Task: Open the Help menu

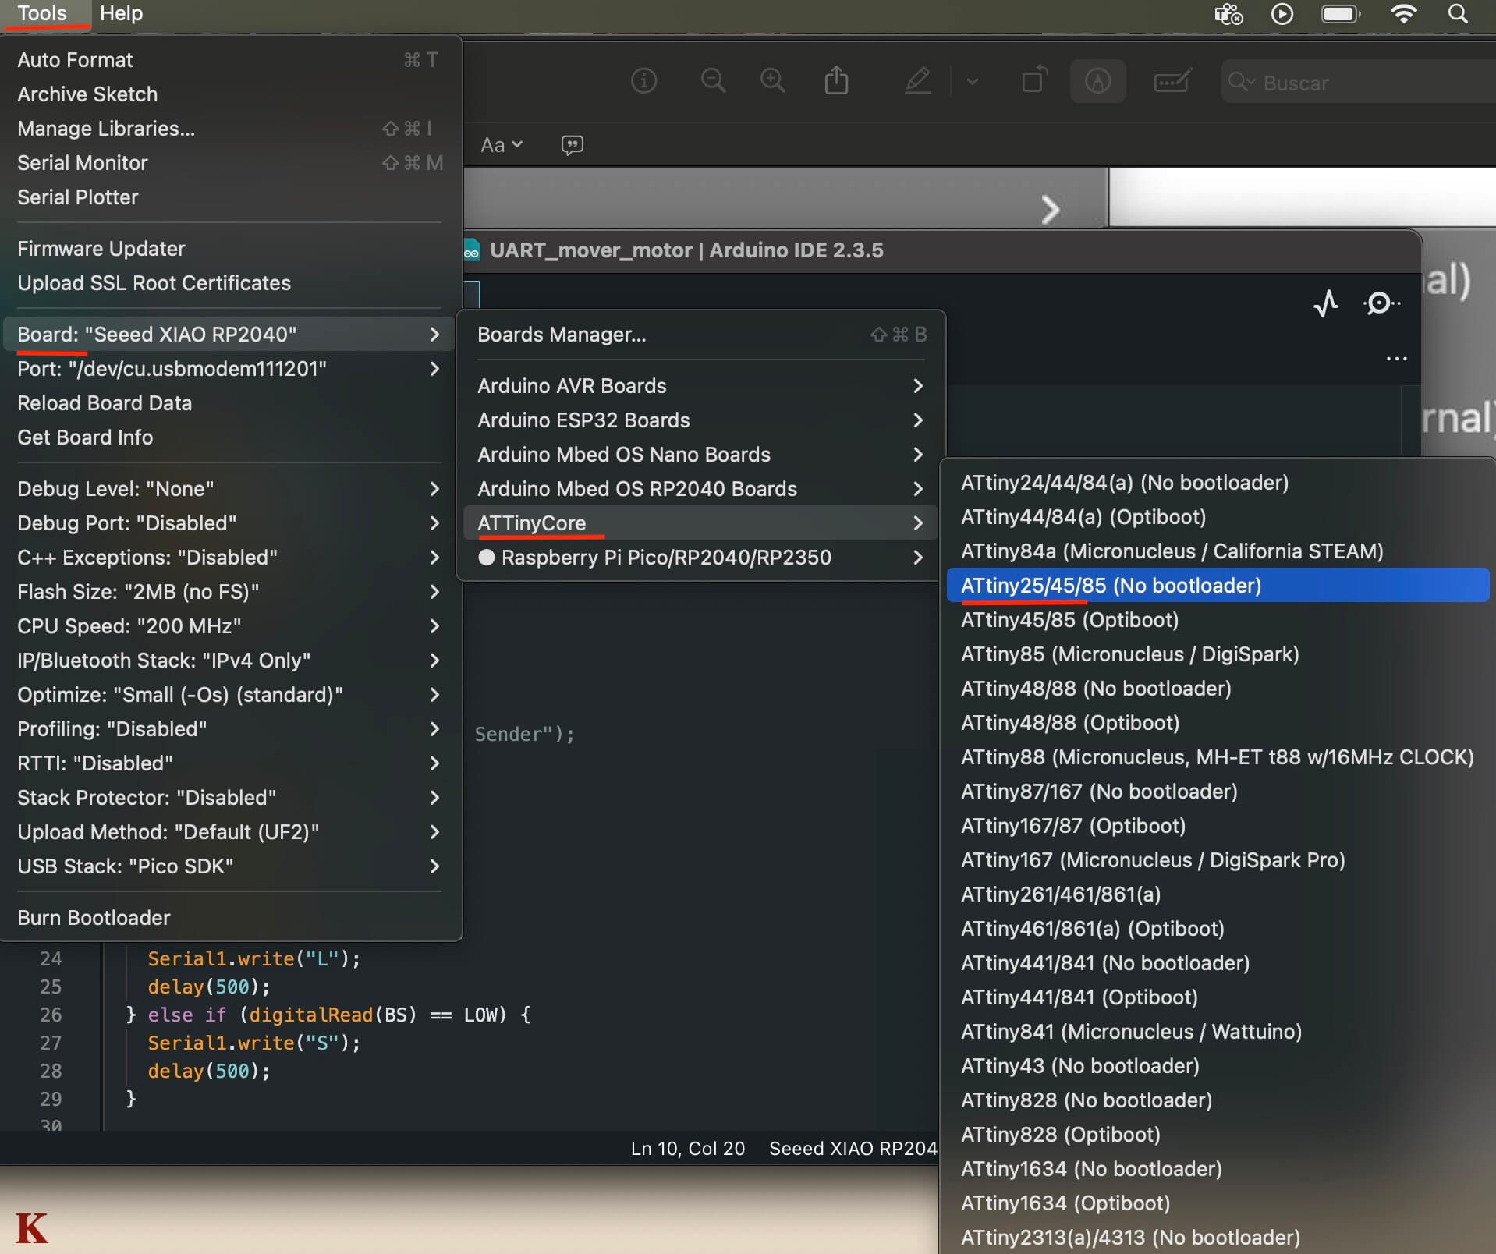Action: click(121, 13)
